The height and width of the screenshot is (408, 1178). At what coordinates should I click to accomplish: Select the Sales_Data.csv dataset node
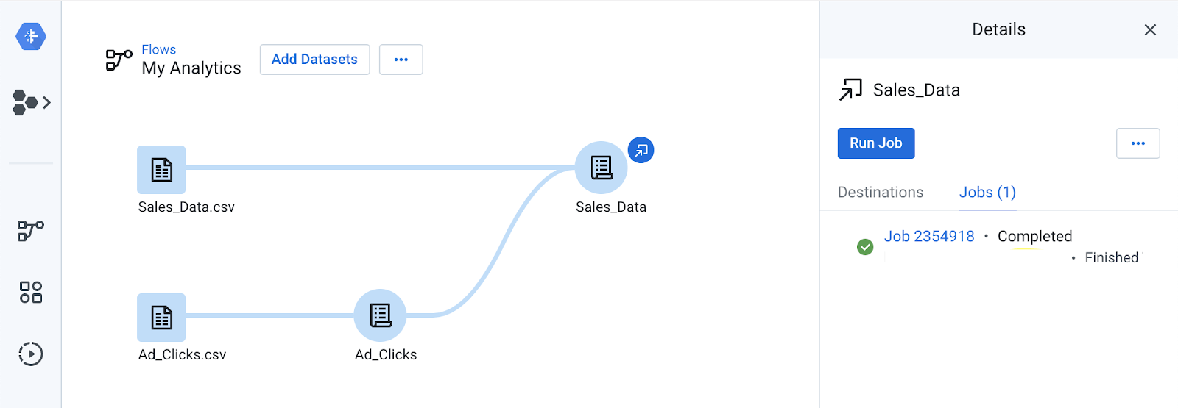tap(161, 170)
